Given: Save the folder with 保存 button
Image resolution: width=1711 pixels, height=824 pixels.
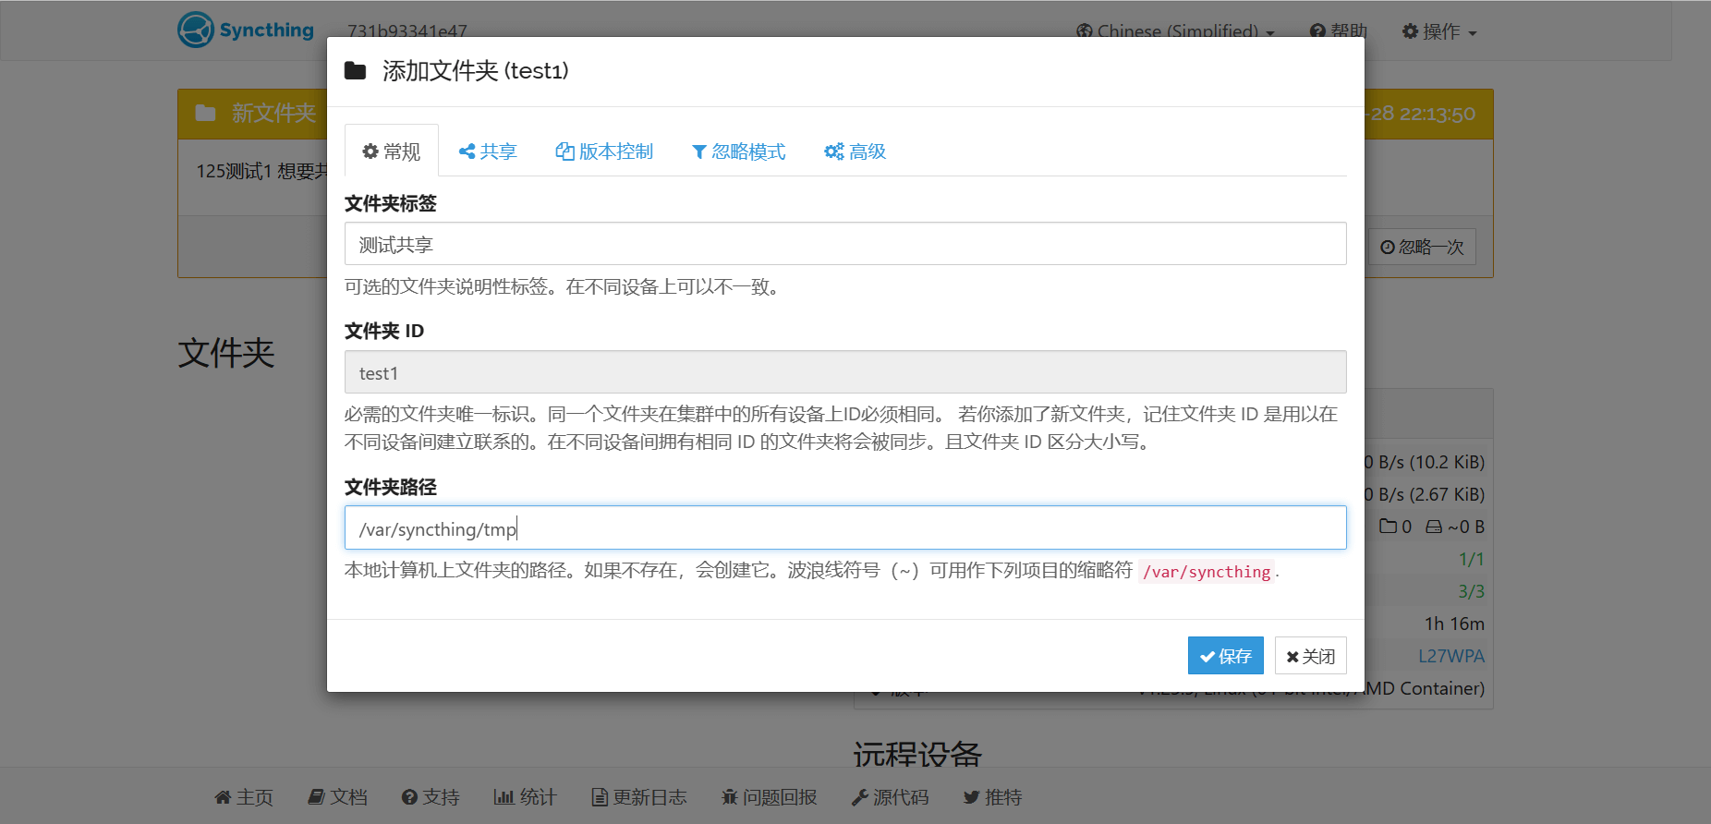Looking at the screenshot, I should pos(1225,656).
